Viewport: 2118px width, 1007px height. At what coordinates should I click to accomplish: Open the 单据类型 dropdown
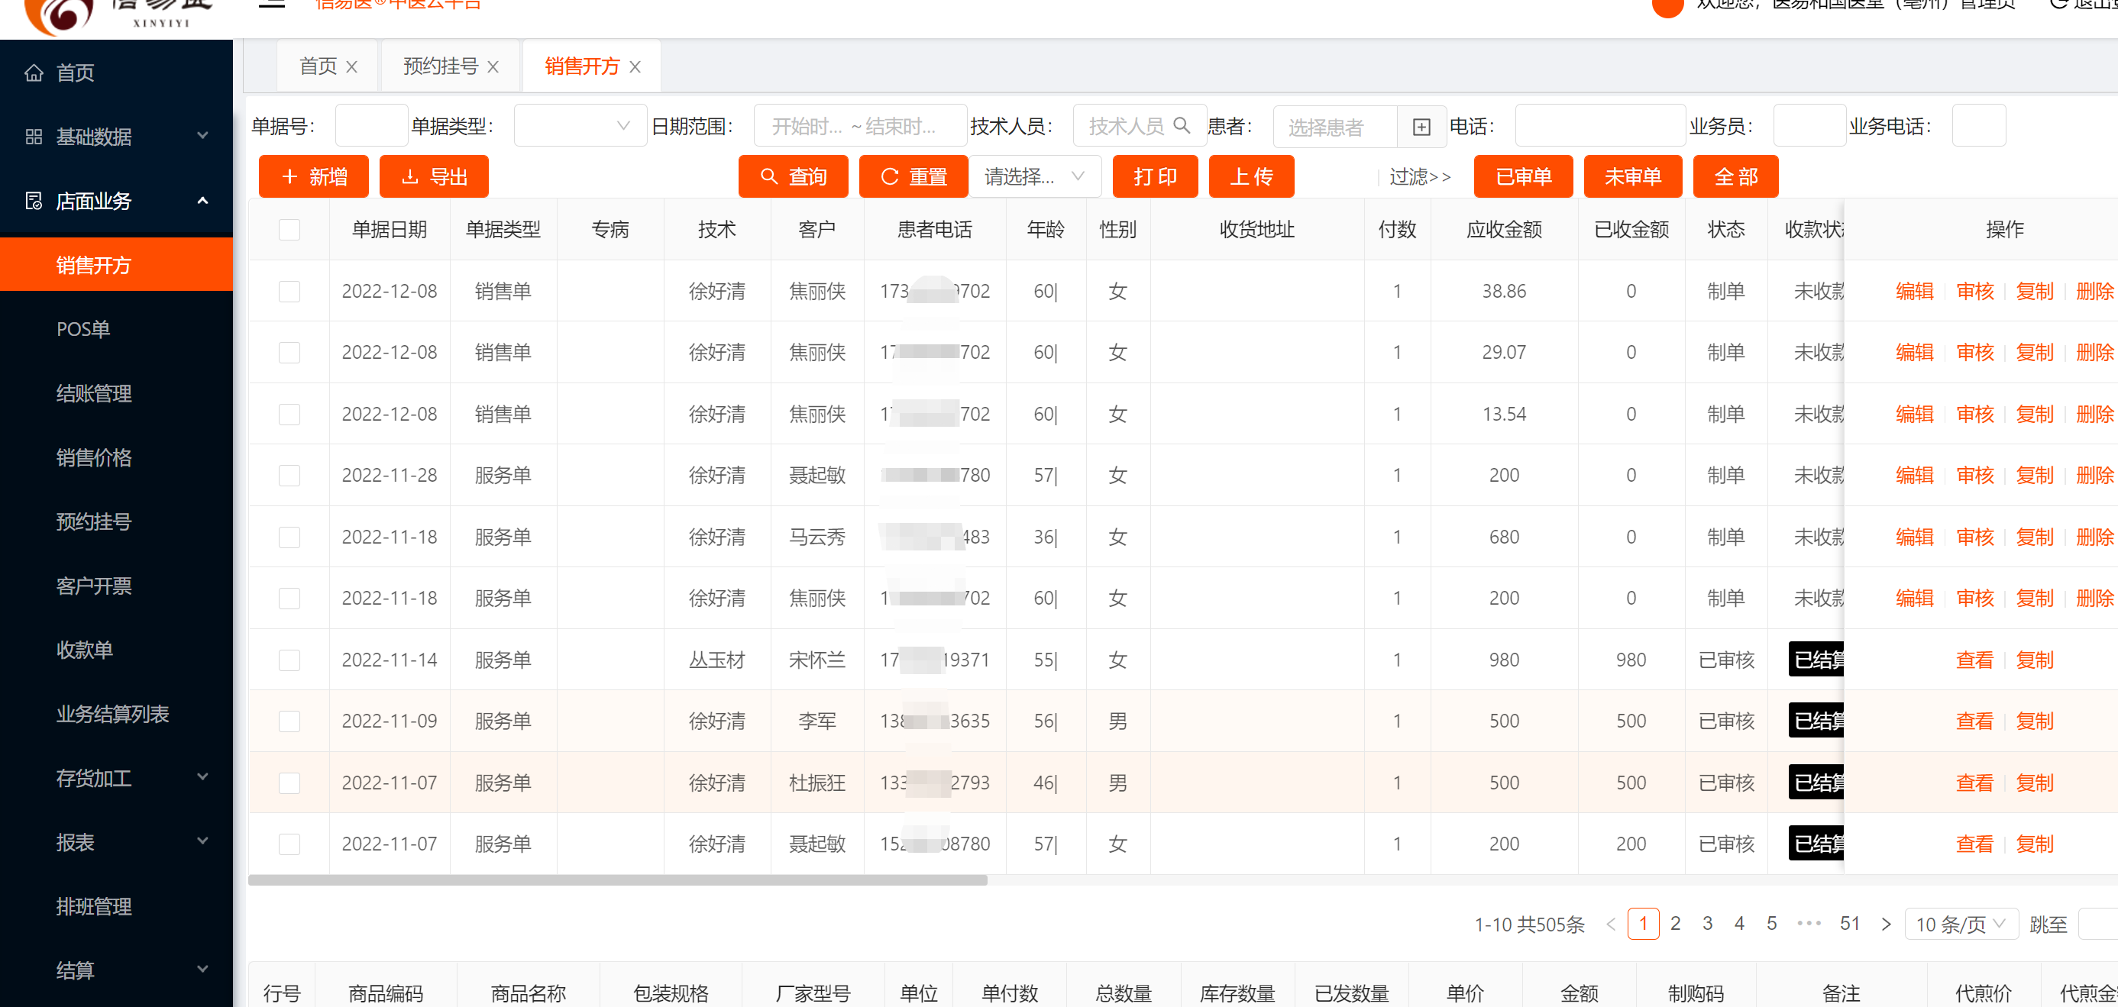click(x=580, y=126)
